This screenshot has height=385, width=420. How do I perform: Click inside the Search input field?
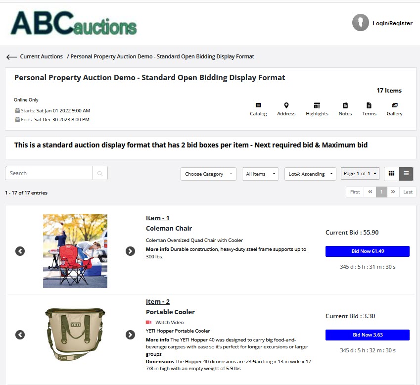(x=48, y=173)
